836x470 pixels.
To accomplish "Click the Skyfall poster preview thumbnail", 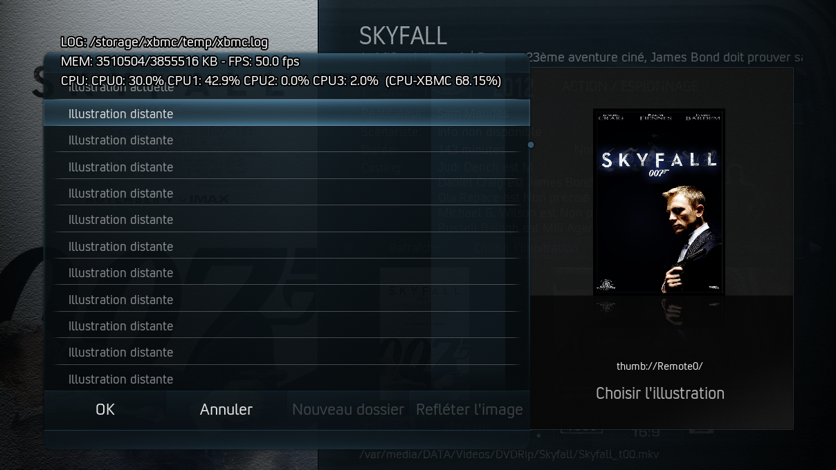I will 659,202.
